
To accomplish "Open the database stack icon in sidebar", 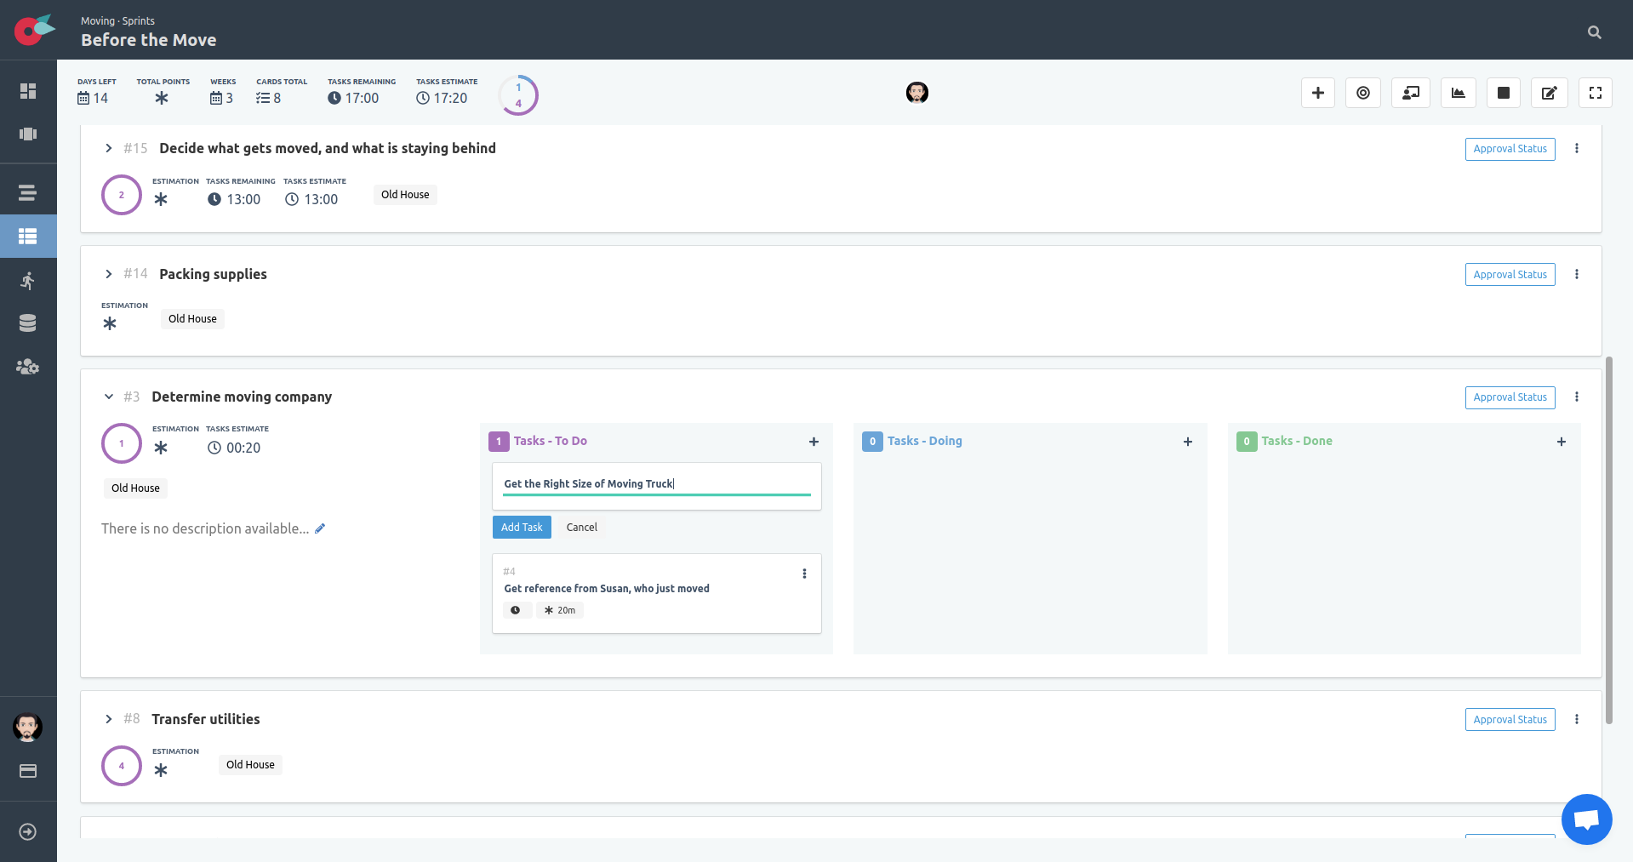I will (x=28, y=323).
